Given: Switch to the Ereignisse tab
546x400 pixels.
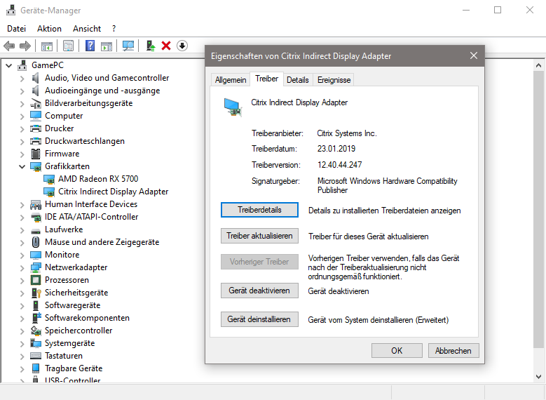Looking at the screenshot, I should click(x=334, y=80).
